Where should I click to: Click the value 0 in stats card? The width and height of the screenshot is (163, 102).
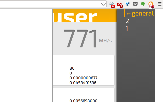click(x=71, y=73)
